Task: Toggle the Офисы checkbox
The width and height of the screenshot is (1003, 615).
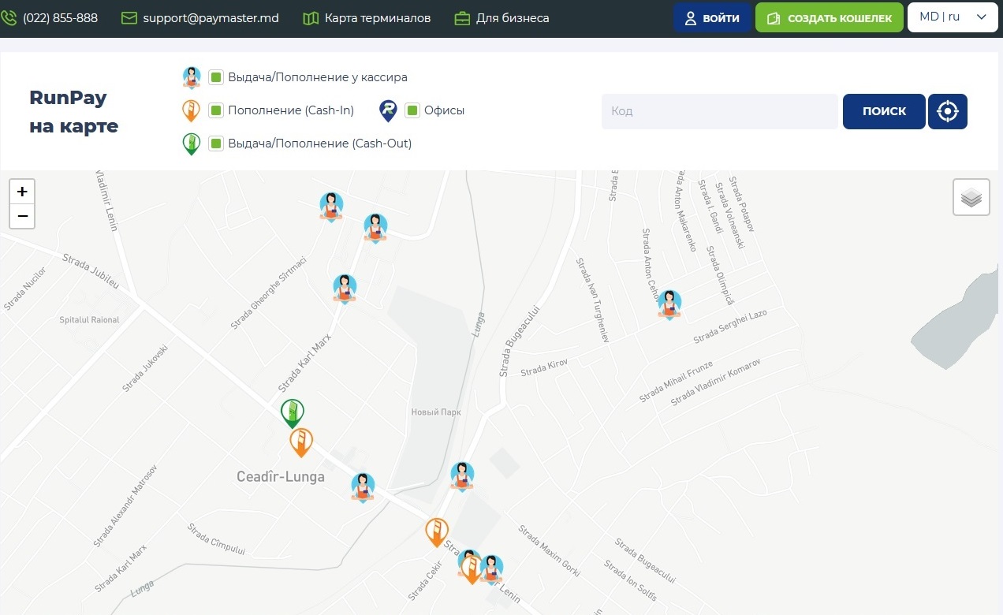Action: [x=412, y=110]
